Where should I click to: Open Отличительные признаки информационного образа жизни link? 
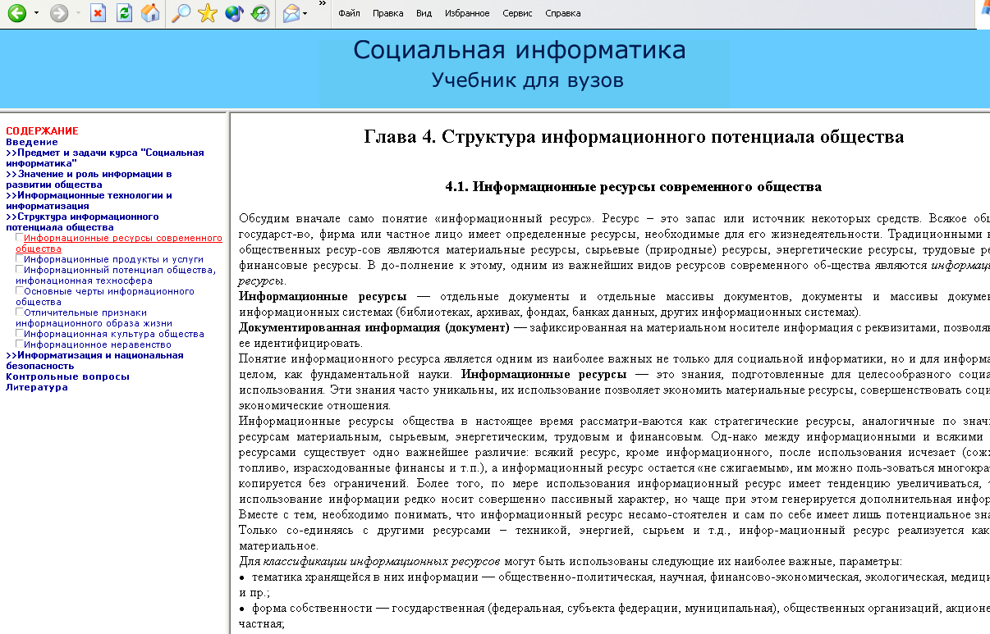pyautogui.click(x=94, y=317)
